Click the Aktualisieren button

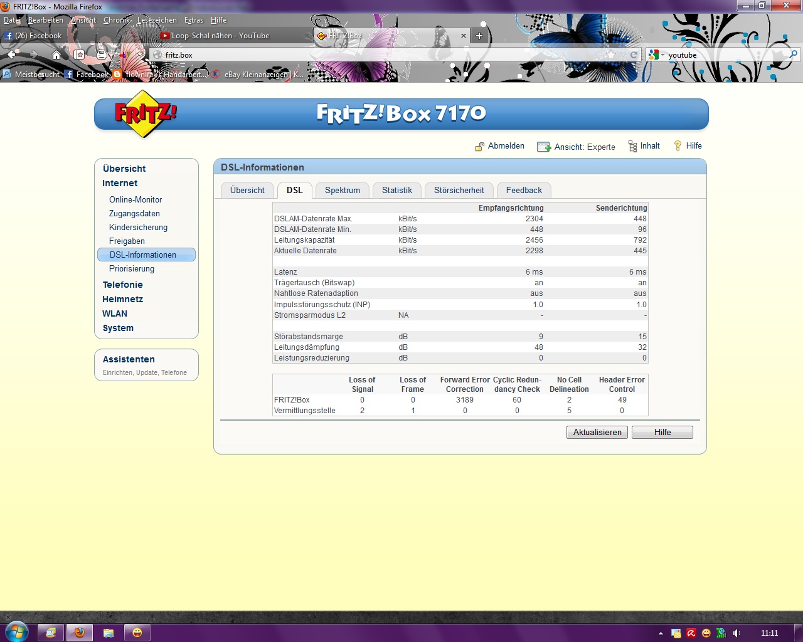pyautogui.click(x=597, y=432)
